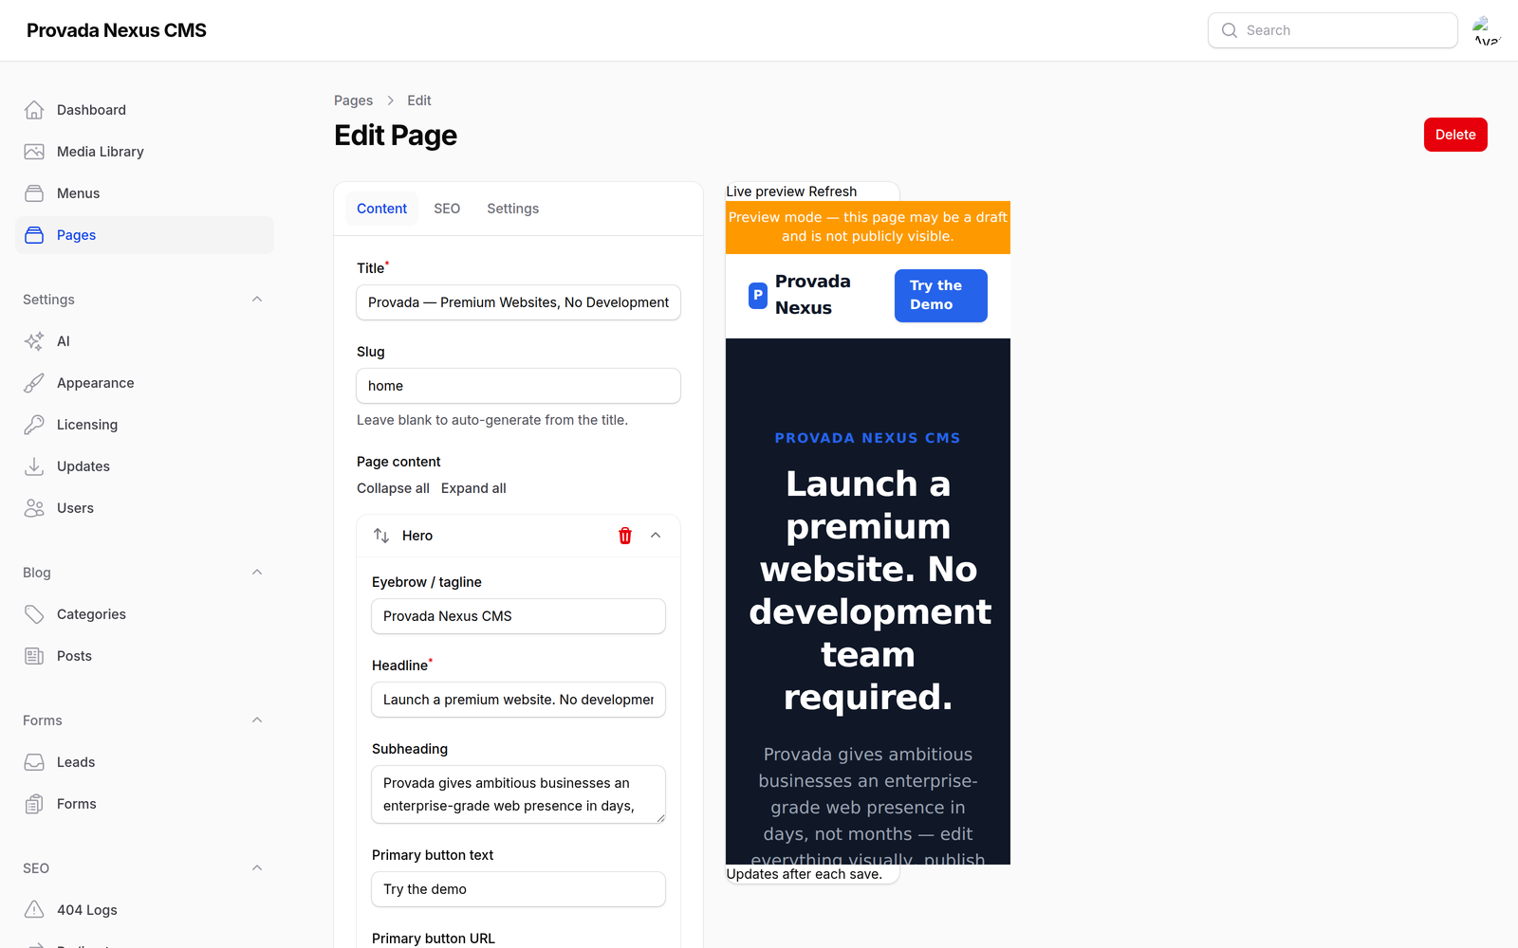
Task: Click Refresh on the live preview
Action: point(832,191)
